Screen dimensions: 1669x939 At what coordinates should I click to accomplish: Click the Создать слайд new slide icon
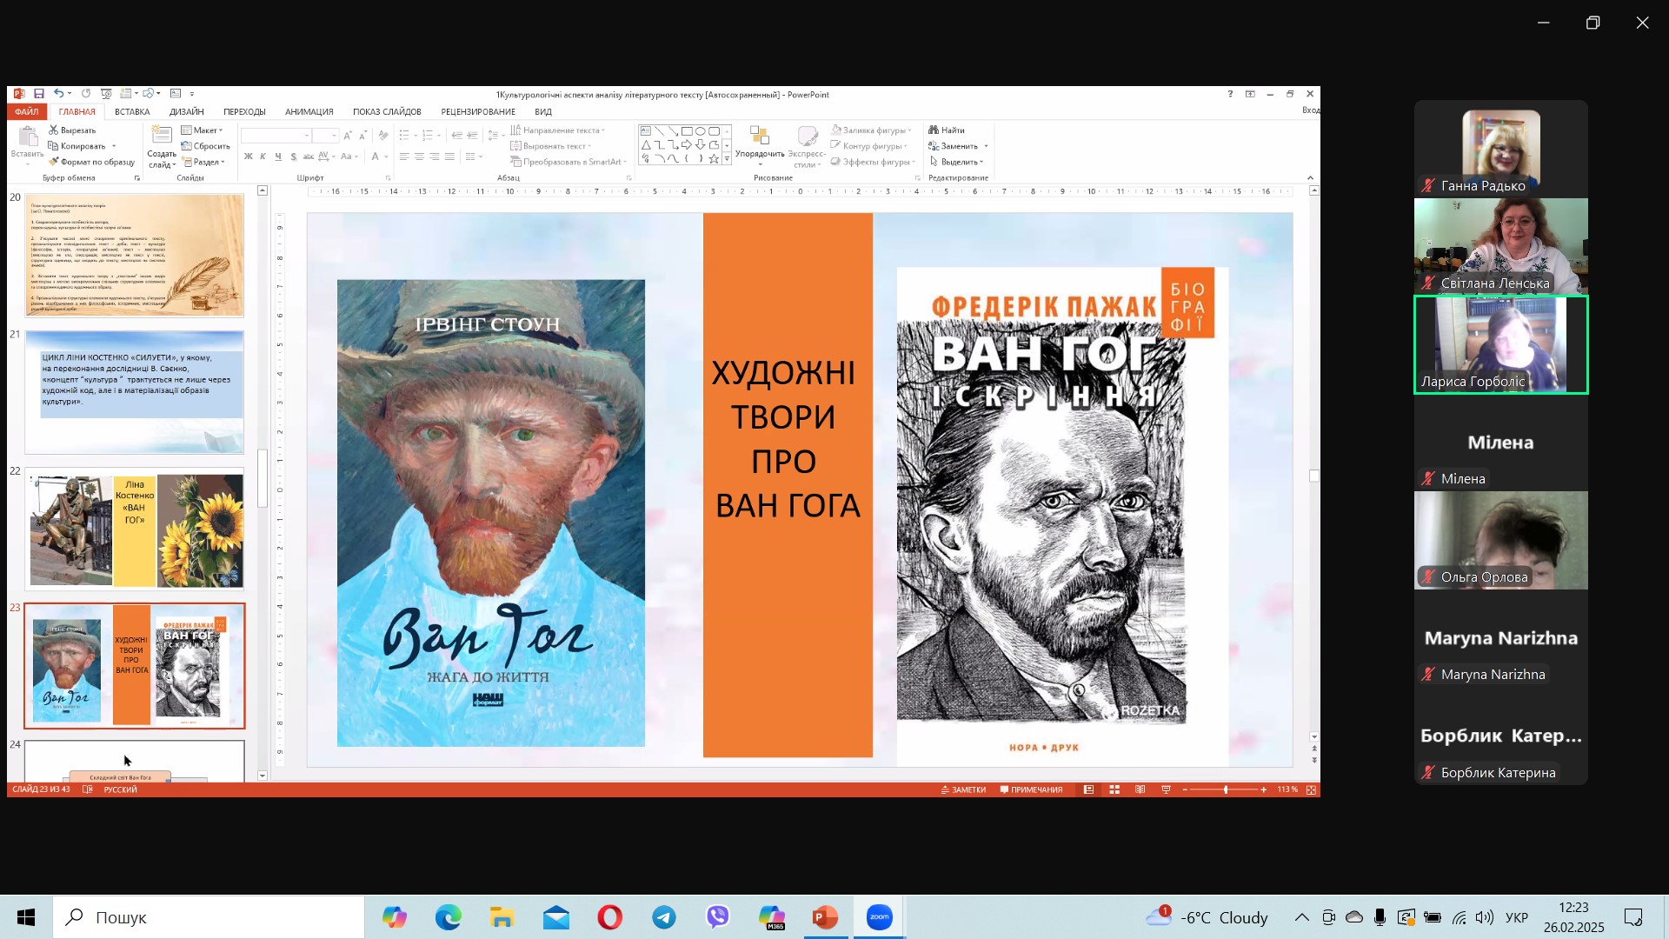pyautogui.click(x=162, y=137)
